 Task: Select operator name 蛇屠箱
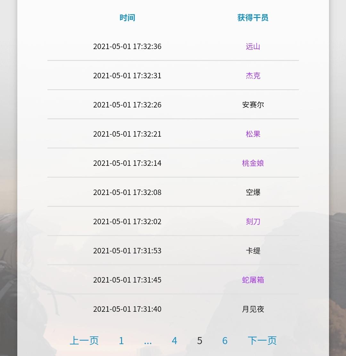pos(253,280)
